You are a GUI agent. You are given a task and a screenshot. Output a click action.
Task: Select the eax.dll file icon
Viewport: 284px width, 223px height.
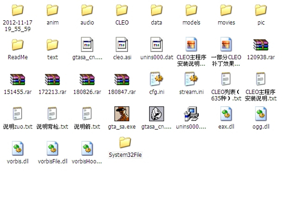click(x=226, y=114)
